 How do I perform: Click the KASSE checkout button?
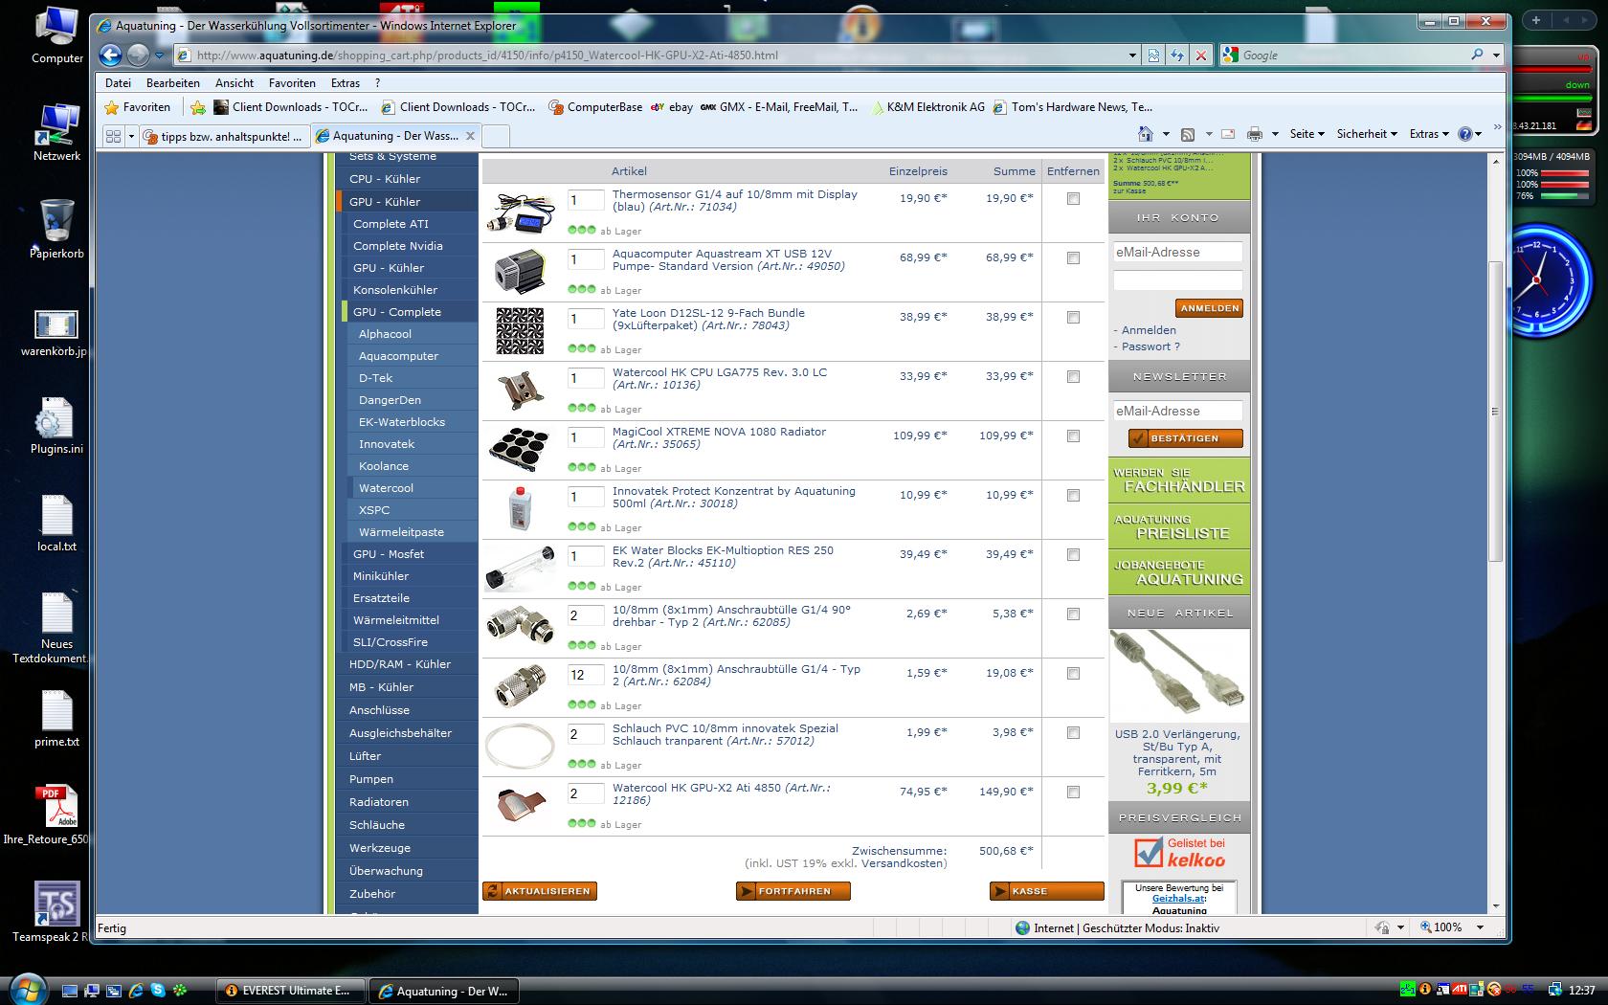point(1047,891)
